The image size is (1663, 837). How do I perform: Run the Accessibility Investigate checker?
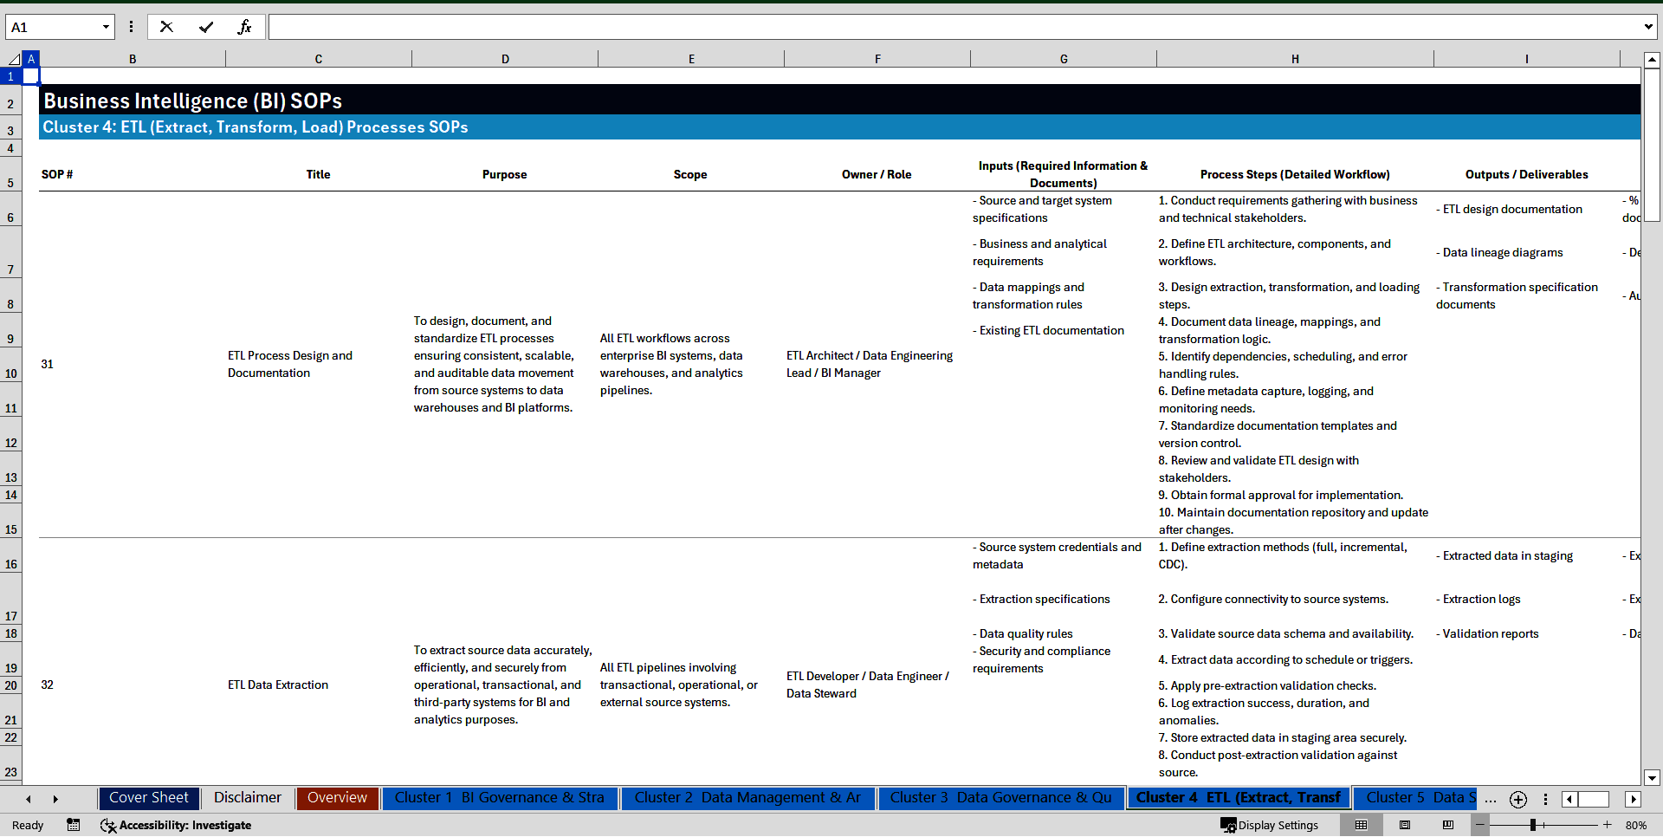pyautogui.click(x=176, y=825)
